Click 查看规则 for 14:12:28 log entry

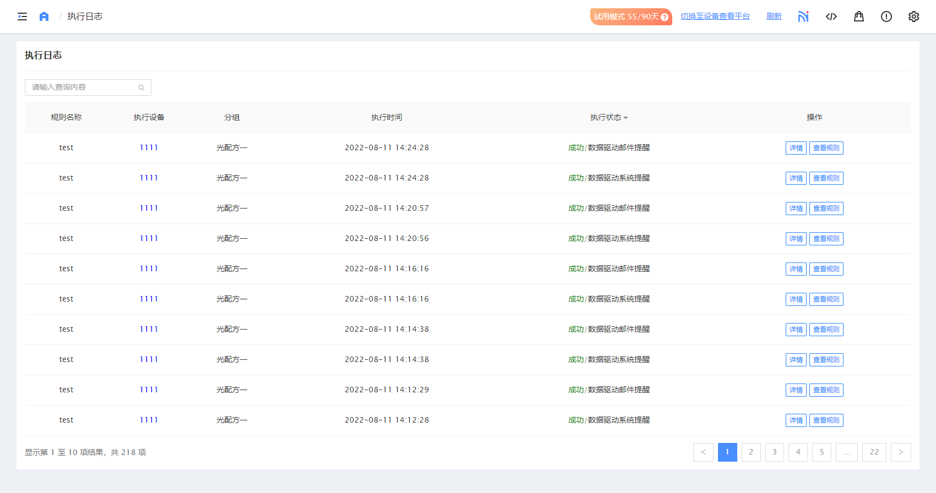(826, 420)
